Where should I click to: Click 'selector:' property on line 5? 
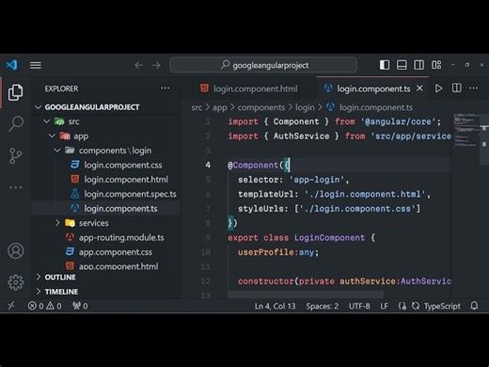tap(260, 180)
